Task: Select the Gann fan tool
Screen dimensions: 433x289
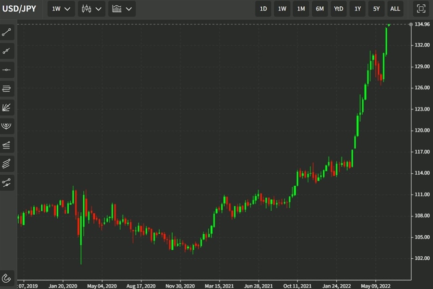Action: click(7, 108)
